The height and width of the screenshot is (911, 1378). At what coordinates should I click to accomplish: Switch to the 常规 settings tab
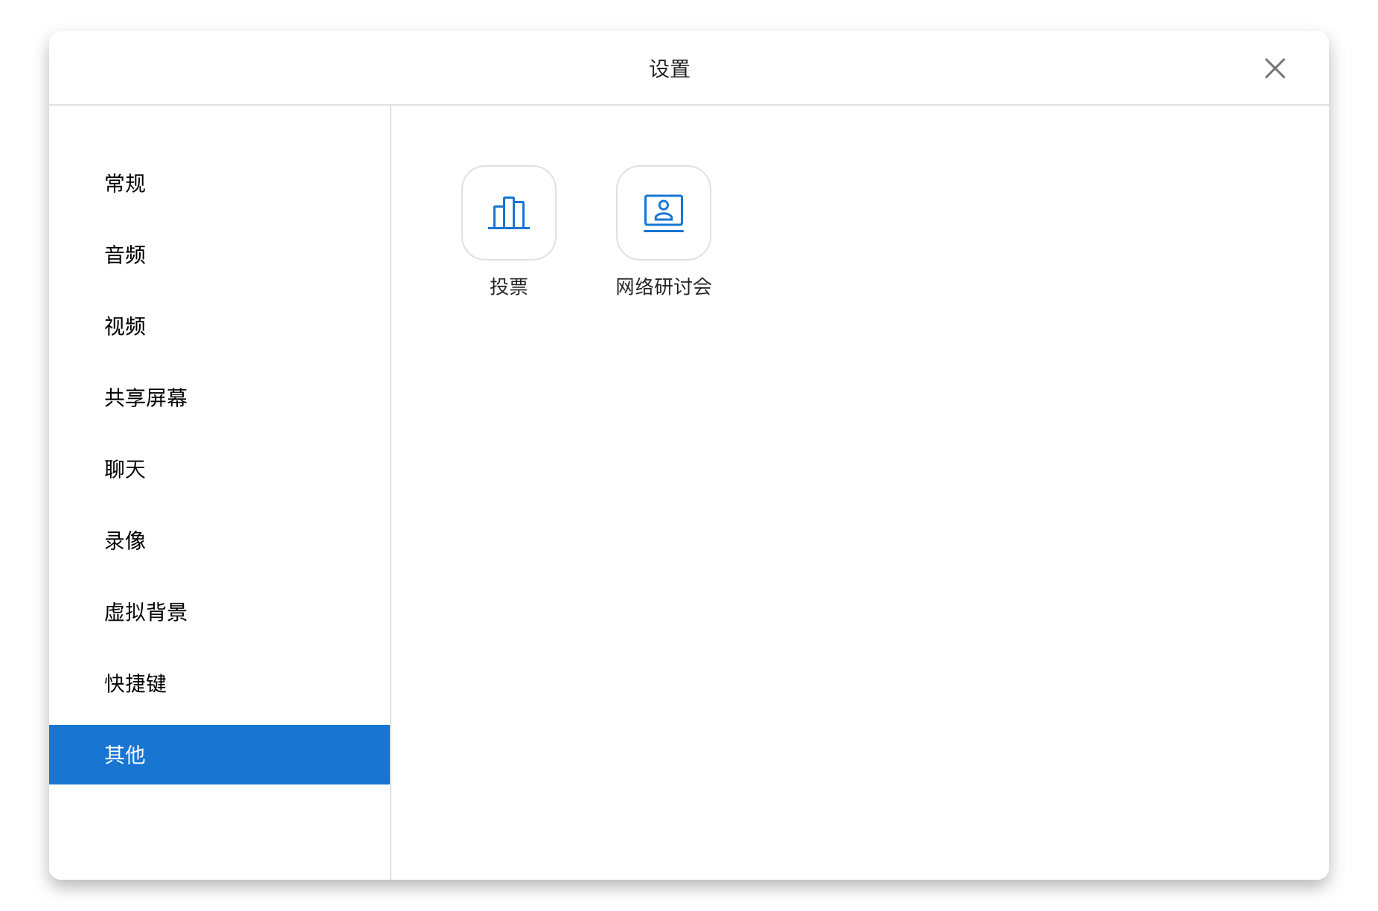point(219,183)
